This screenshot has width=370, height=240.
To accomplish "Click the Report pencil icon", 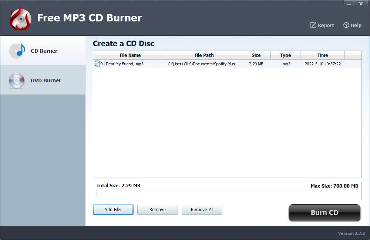I will (313, 25).
